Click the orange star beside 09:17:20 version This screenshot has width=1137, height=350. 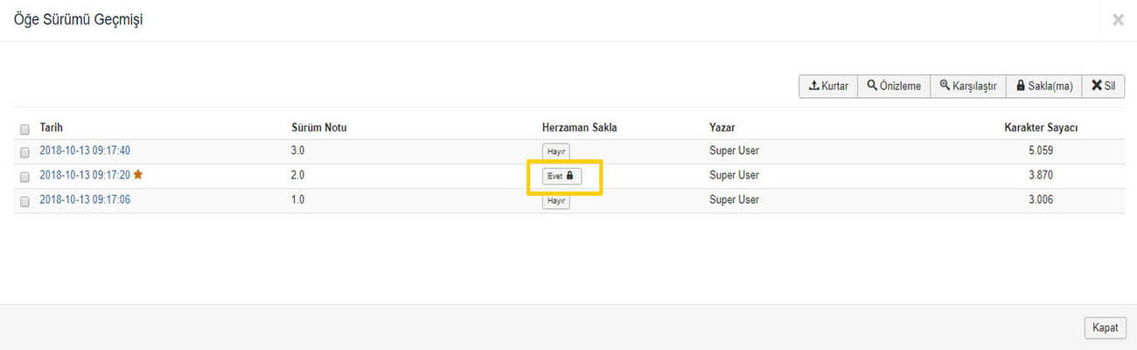tap(138, 175)
